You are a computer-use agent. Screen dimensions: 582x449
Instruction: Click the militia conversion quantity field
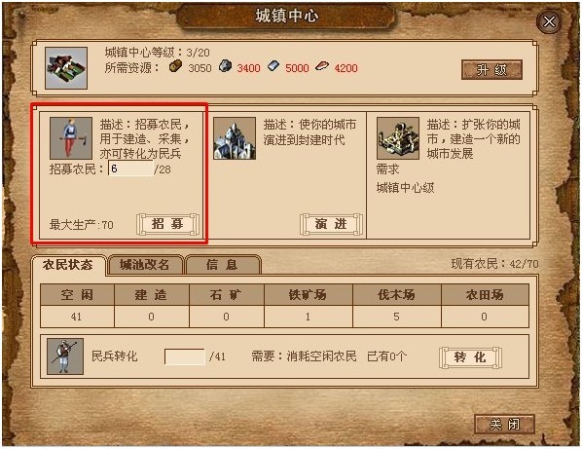185,356
